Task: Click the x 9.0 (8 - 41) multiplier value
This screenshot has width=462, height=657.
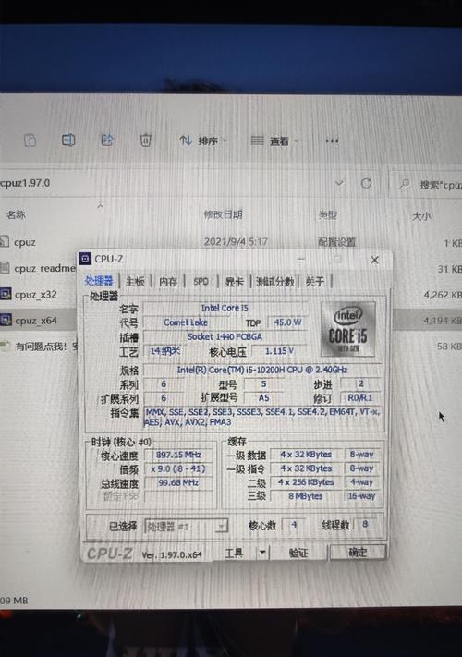Action: 178,468
